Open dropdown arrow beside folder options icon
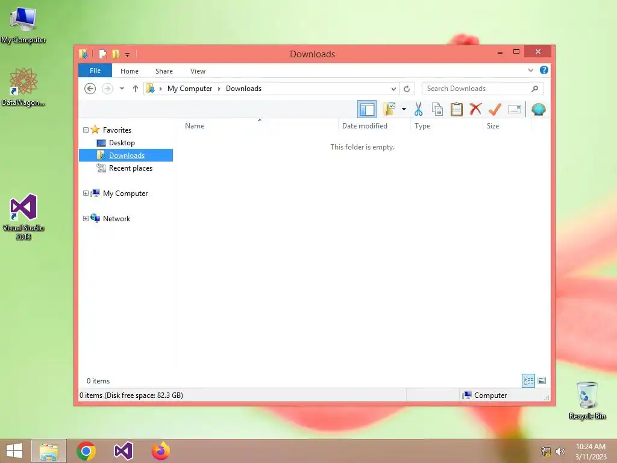The height and width of the screenshot is (463, 617). pyautogui.click(x=404, y=109)
